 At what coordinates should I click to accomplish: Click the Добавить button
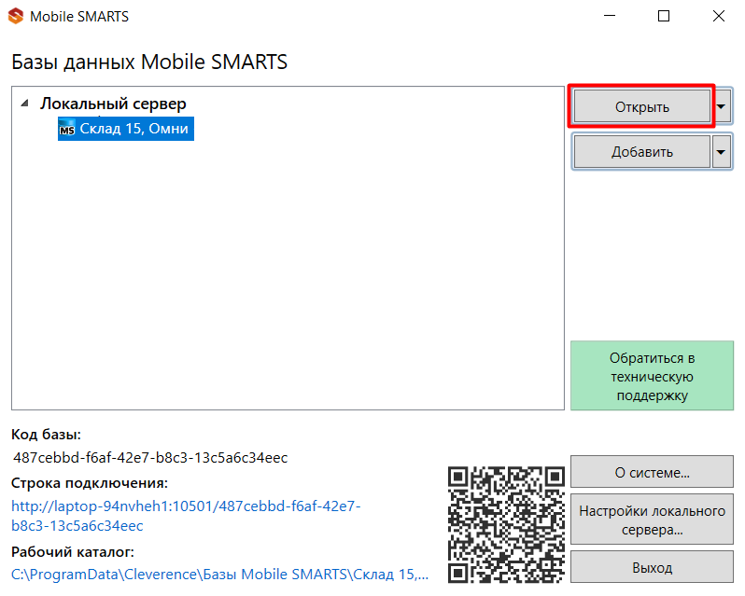pyautogui.click(x=642, y=152)
